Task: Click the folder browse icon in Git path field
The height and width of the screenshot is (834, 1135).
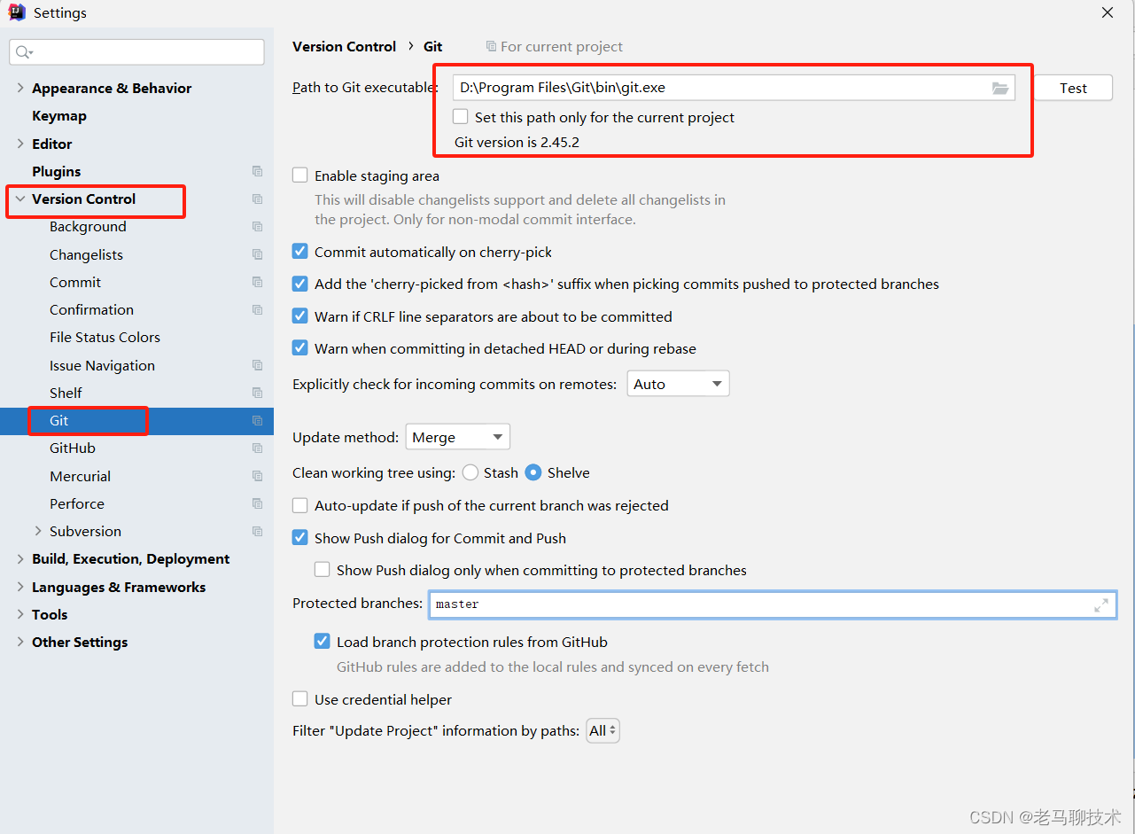Action: click(1000, 88)
